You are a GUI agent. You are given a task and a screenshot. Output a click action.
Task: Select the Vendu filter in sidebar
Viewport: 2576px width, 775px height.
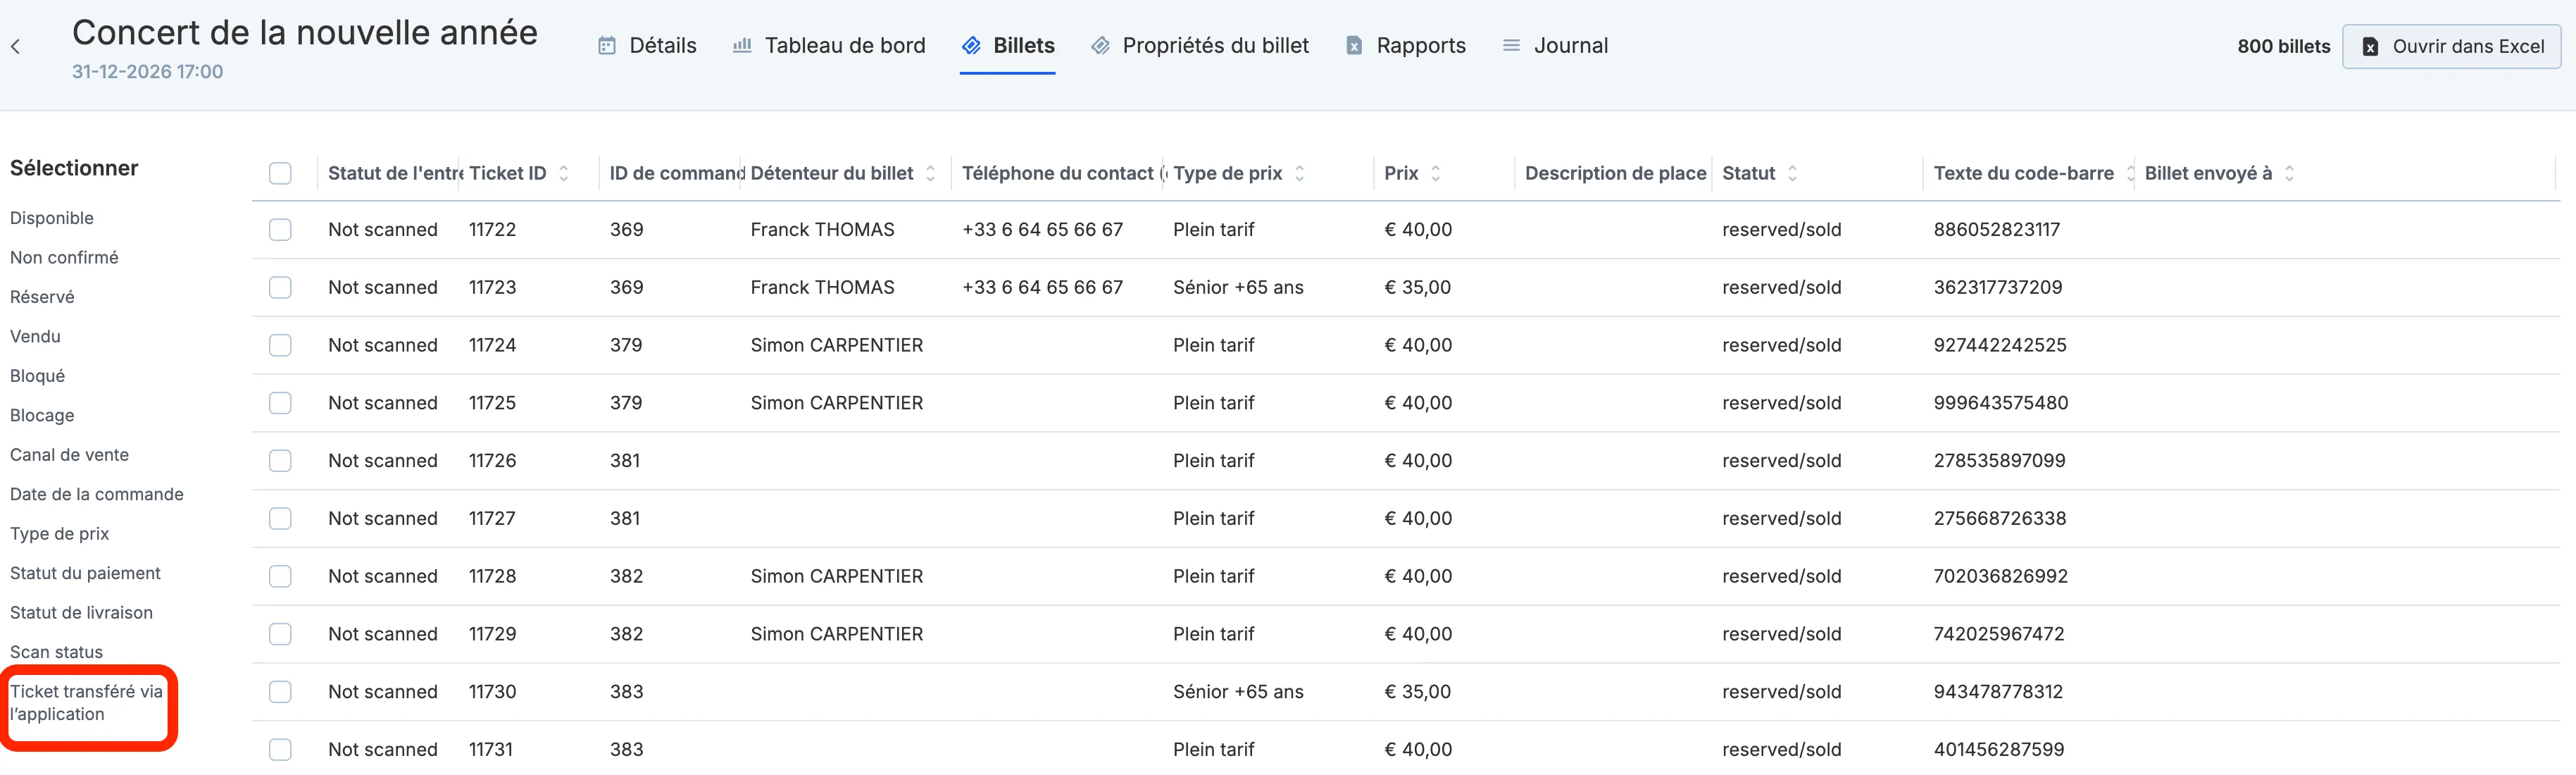[35, 337]
